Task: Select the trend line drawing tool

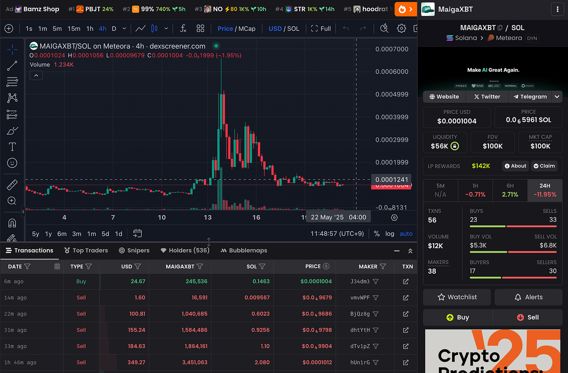Action: [12, 66]
